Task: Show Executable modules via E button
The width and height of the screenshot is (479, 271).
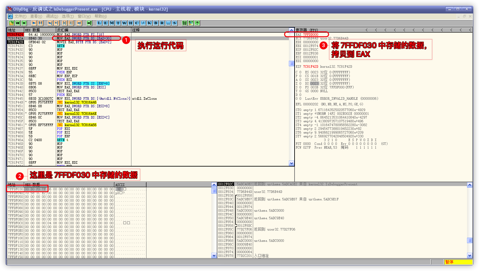Action: coord(105,23)
